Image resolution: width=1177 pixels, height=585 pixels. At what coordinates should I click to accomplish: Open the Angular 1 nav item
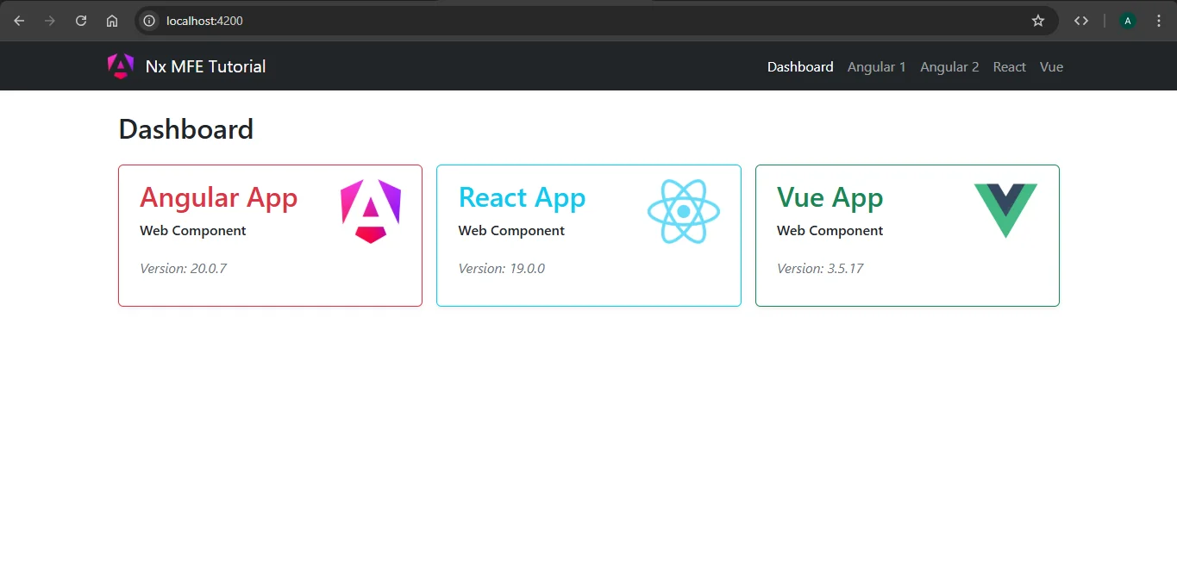click(877, 66)
